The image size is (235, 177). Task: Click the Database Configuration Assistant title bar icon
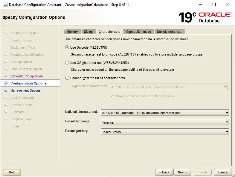(5, 5)
